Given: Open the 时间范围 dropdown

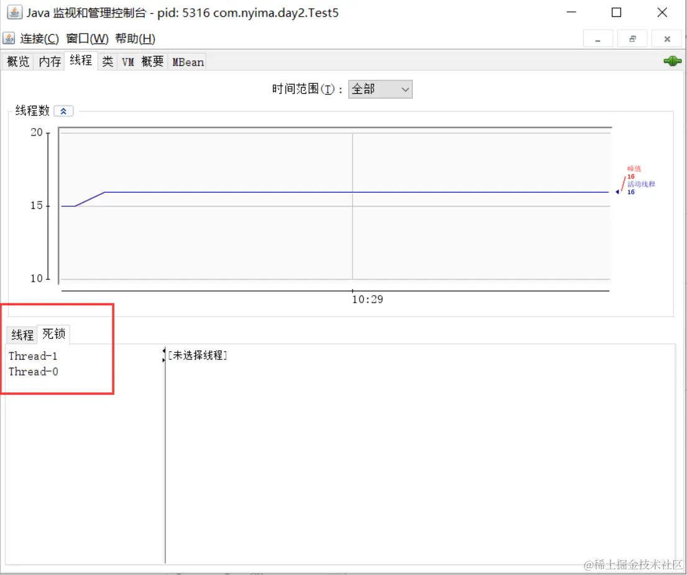Looking at the screenshot, I should (380, 90).
